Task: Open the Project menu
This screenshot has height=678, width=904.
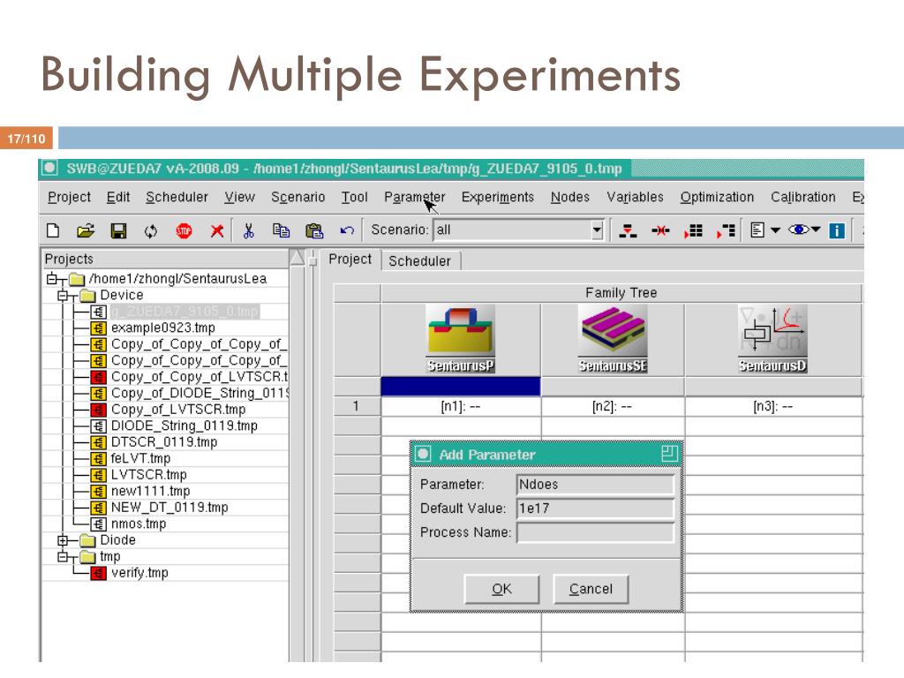Action: tap(69, 197)
